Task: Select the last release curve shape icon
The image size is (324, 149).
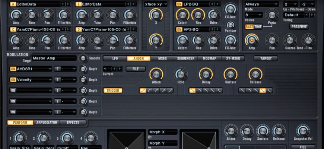Action: [x=270, y=91]
